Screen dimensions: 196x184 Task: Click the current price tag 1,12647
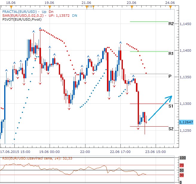[x=186, y=122]
